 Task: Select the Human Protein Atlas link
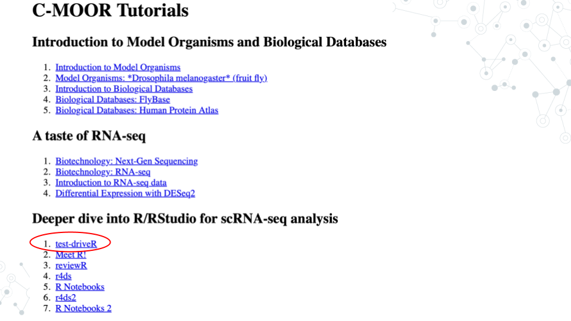(x=137, y=110)
